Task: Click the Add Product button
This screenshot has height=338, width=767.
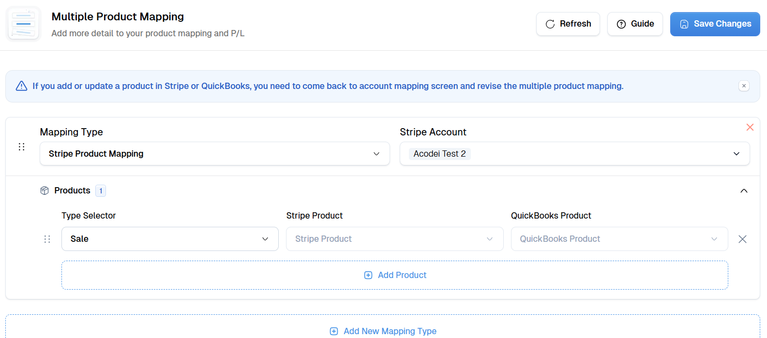Action: (x=395, y=275)
